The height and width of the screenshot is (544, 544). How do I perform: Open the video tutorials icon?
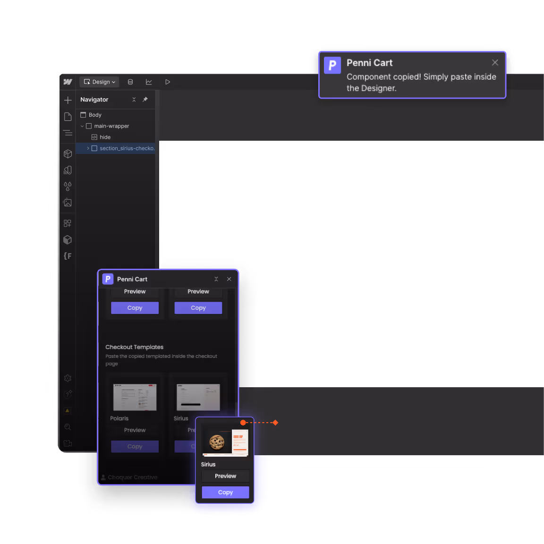click(68, 443)
